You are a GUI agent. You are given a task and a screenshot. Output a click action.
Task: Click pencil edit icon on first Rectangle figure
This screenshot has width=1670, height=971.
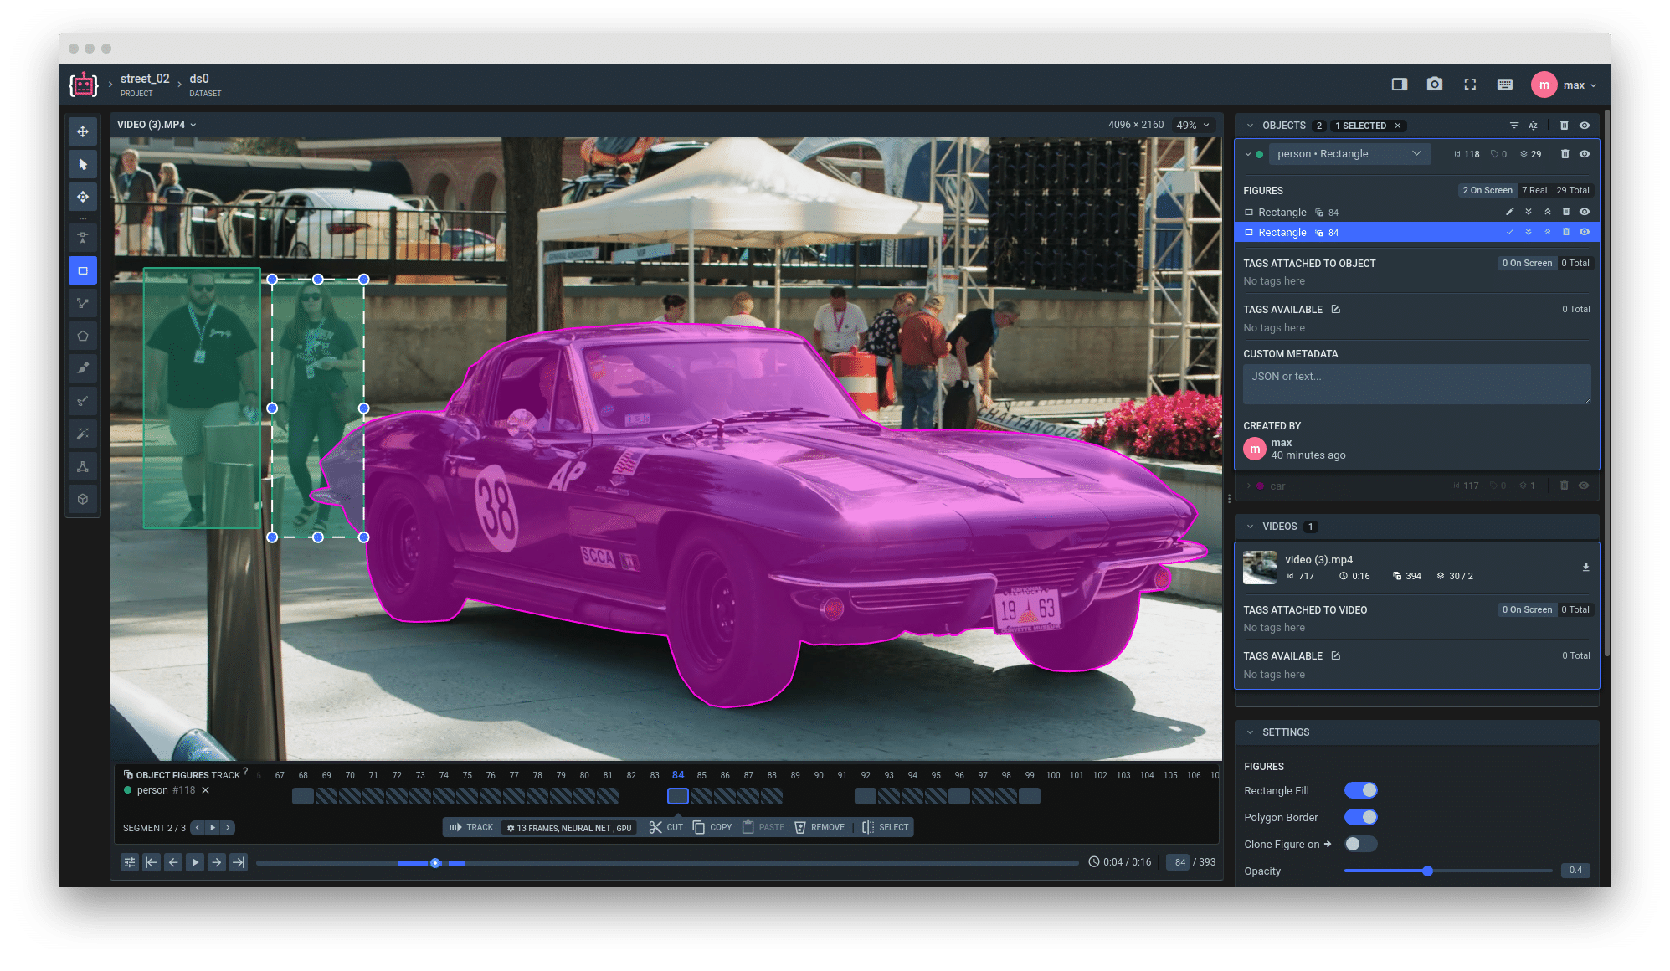pos(1510,212)
